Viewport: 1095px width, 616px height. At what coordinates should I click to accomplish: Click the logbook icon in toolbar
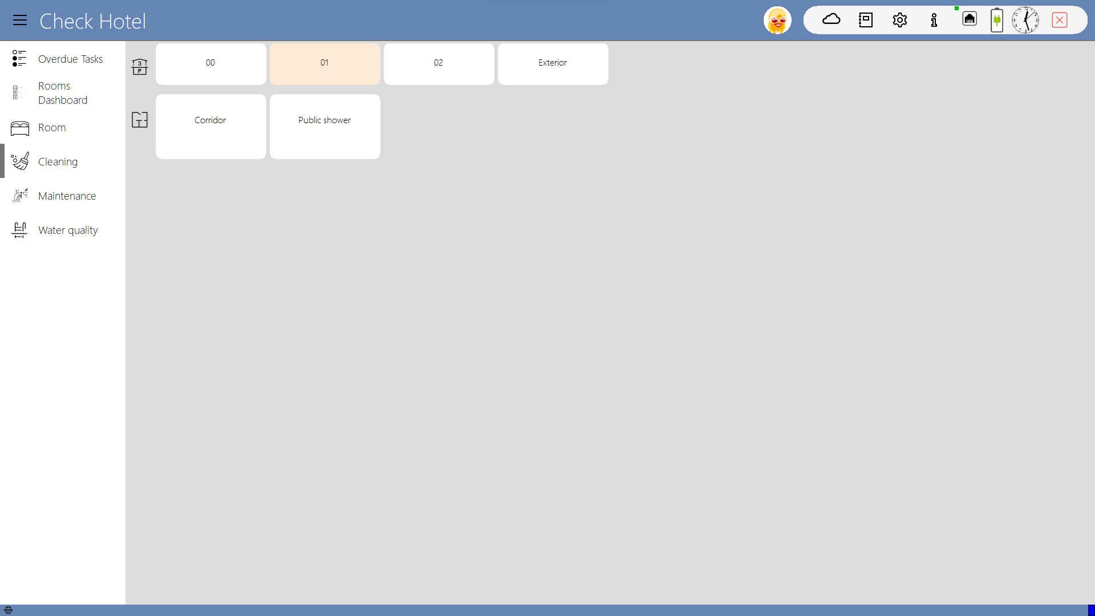tap(865, 20)
